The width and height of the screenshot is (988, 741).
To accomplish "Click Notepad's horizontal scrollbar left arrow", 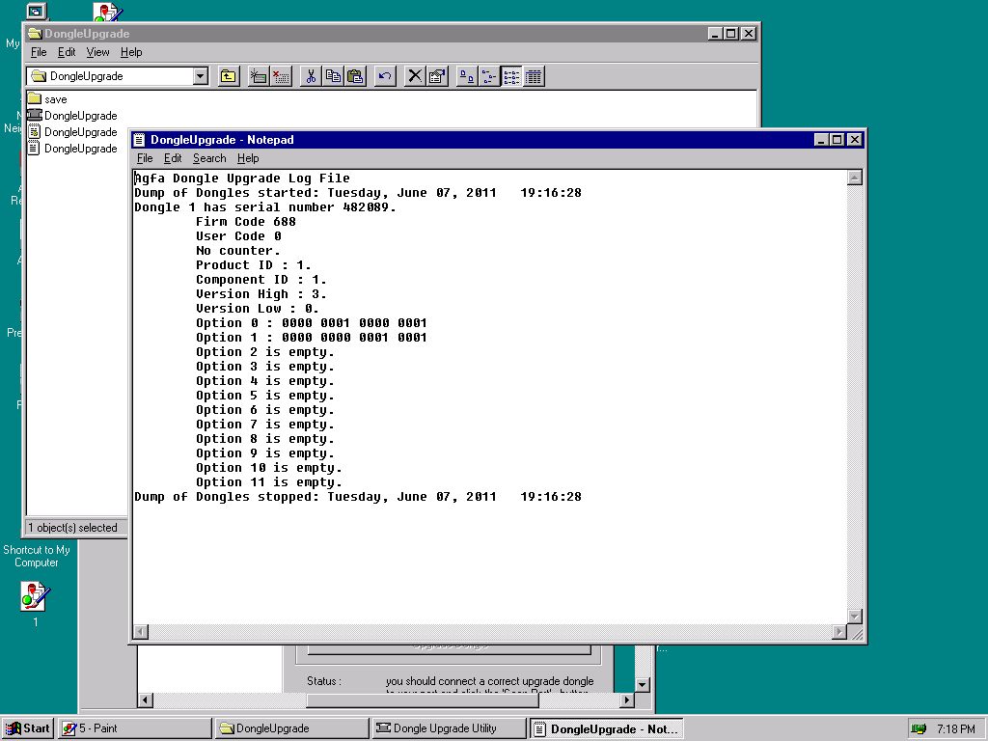I will click(141, 631).
